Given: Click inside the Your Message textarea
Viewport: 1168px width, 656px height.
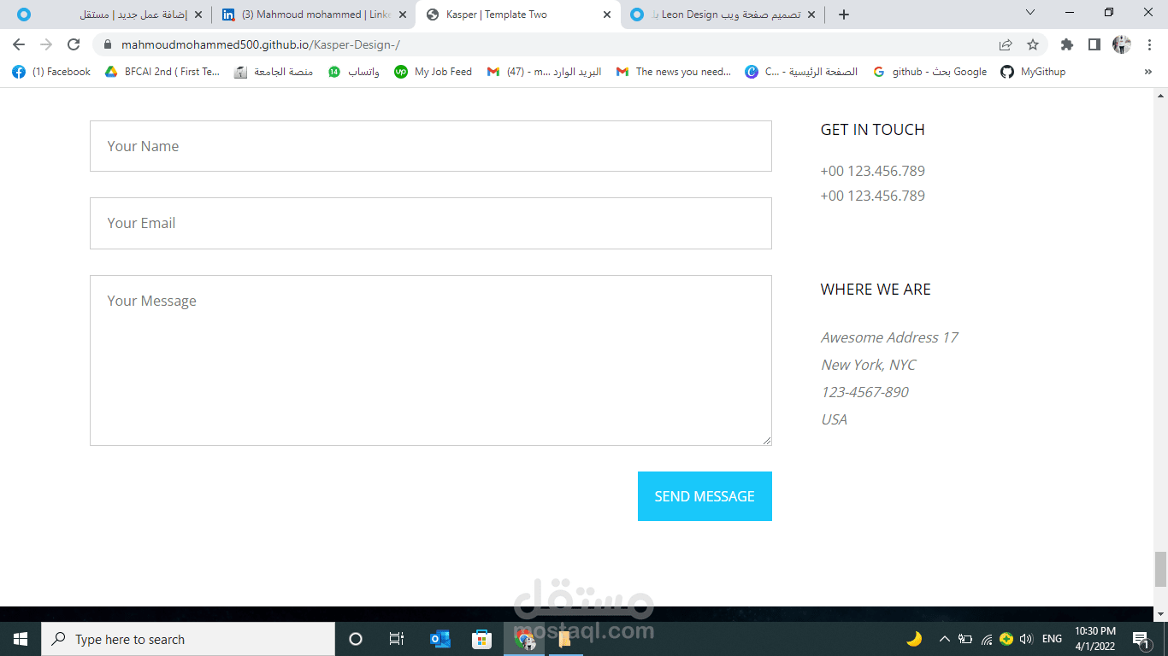Looking at the screenshot, I should 431,360.
